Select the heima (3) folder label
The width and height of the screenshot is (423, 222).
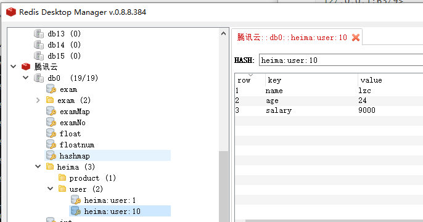[76, 167]
